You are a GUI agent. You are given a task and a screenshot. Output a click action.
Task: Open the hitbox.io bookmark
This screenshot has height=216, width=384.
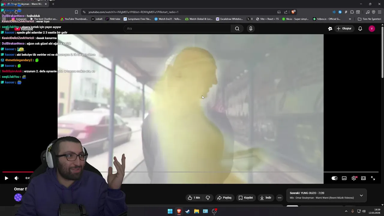point(326,19)
